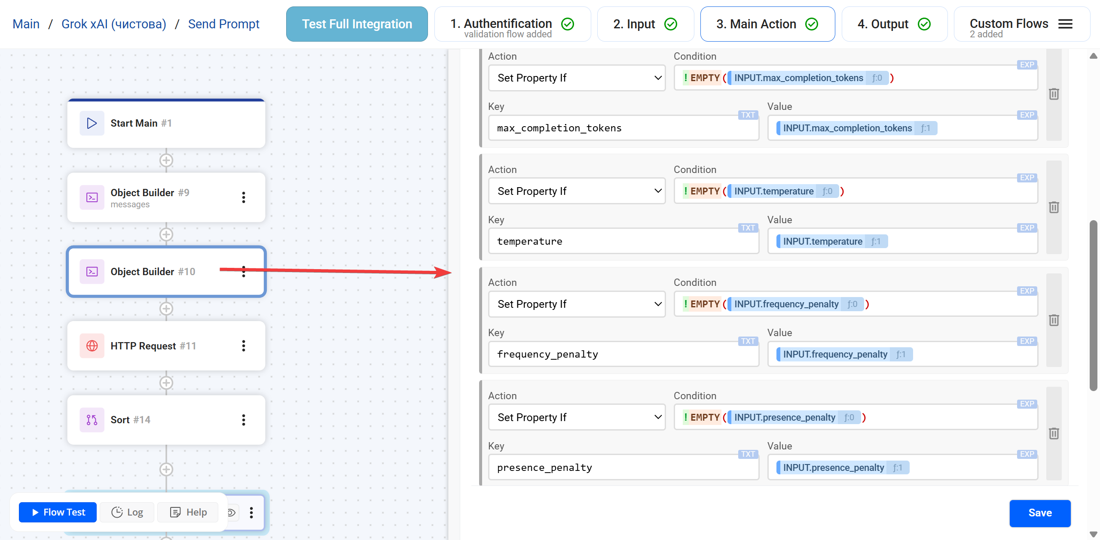Click the HTTP Request globe icon
The image size is (1100, 540).
92,346
